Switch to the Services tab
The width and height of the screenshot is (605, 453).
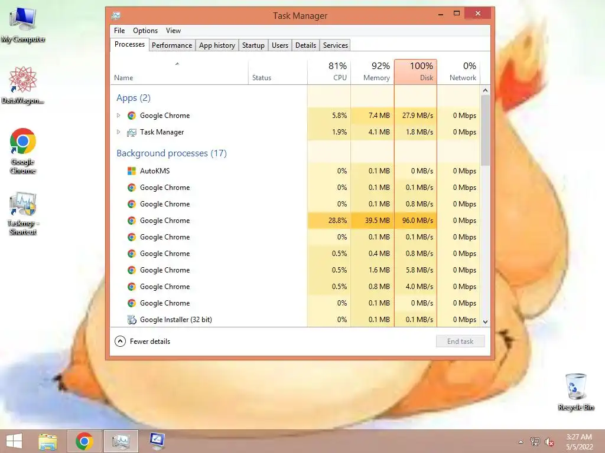[336, 45]
